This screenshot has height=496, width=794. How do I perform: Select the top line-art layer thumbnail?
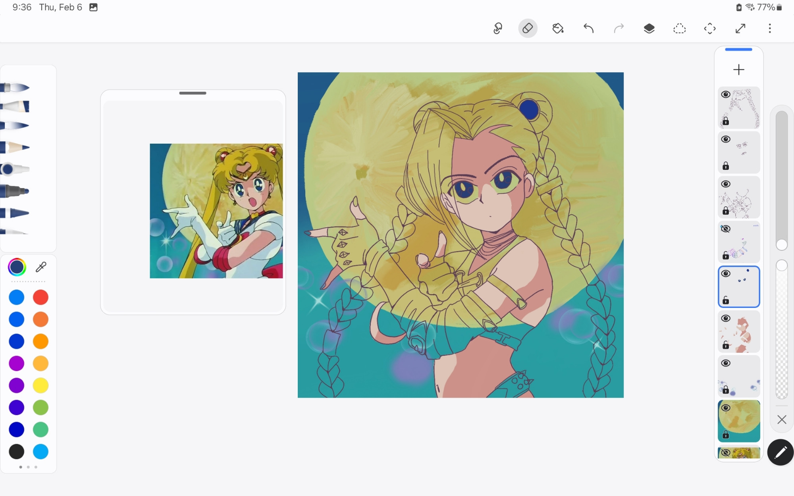coord(739,108)
